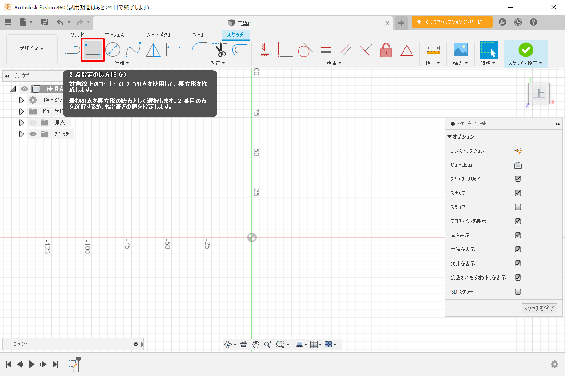This screenshot has width=565, height=376.
Task: Open the 検査 dropdown menu
Action: click(x=433, y=63)
